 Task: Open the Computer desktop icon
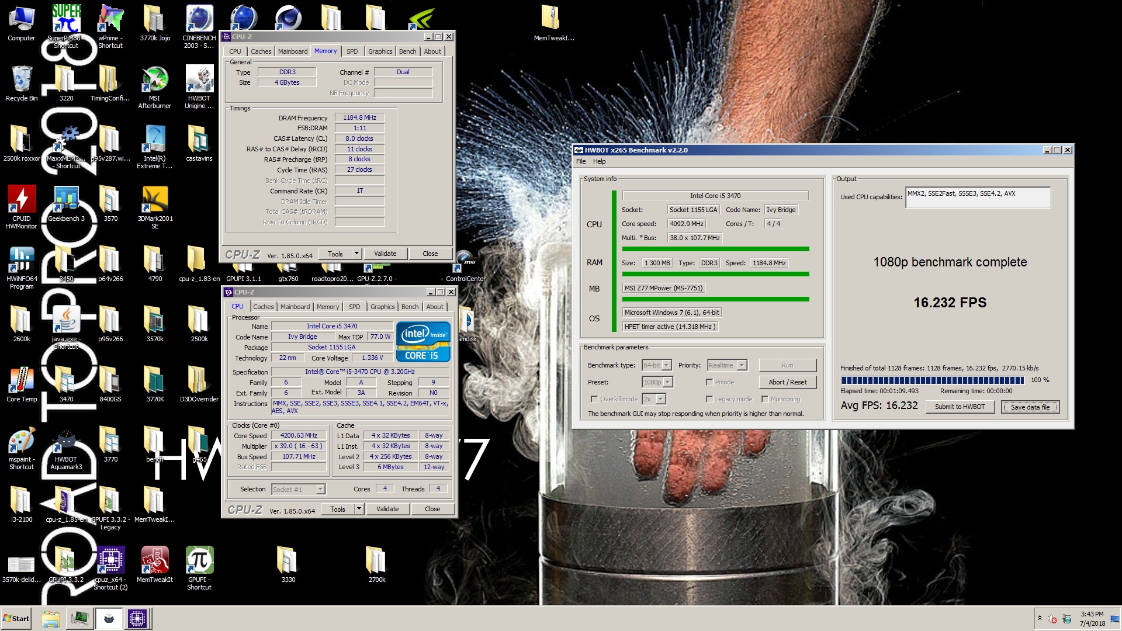click(22, 23)
